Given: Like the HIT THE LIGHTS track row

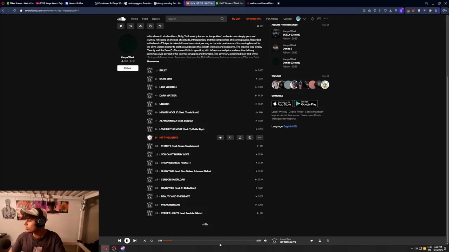Looking at the screenshot, I should pyautogui.click(x=220, y=138).
